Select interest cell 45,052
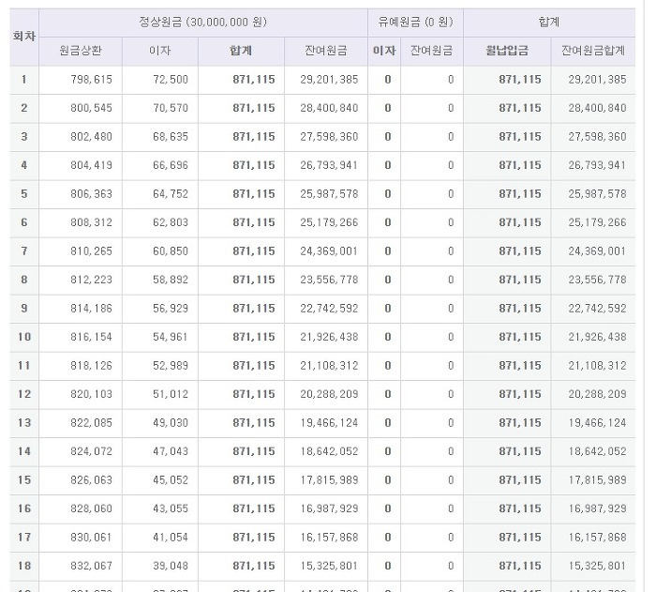 pos(171,480)
